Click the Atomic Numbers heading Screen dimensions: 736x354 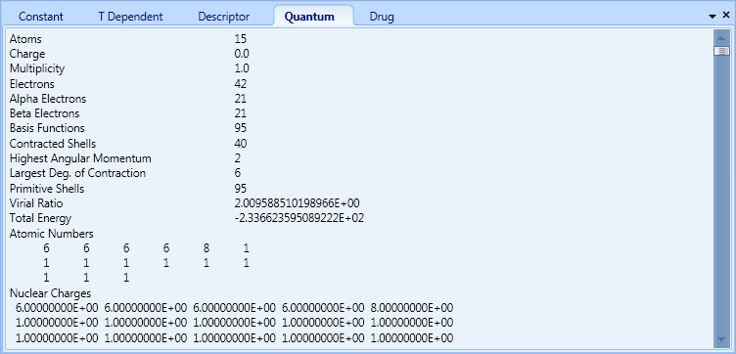pos(52,234)
